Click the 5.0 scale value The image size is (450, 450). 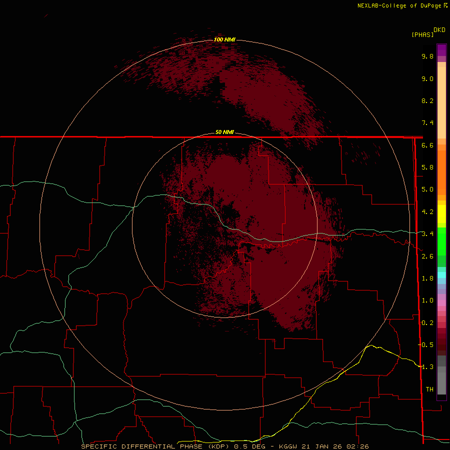click(427, 189)
